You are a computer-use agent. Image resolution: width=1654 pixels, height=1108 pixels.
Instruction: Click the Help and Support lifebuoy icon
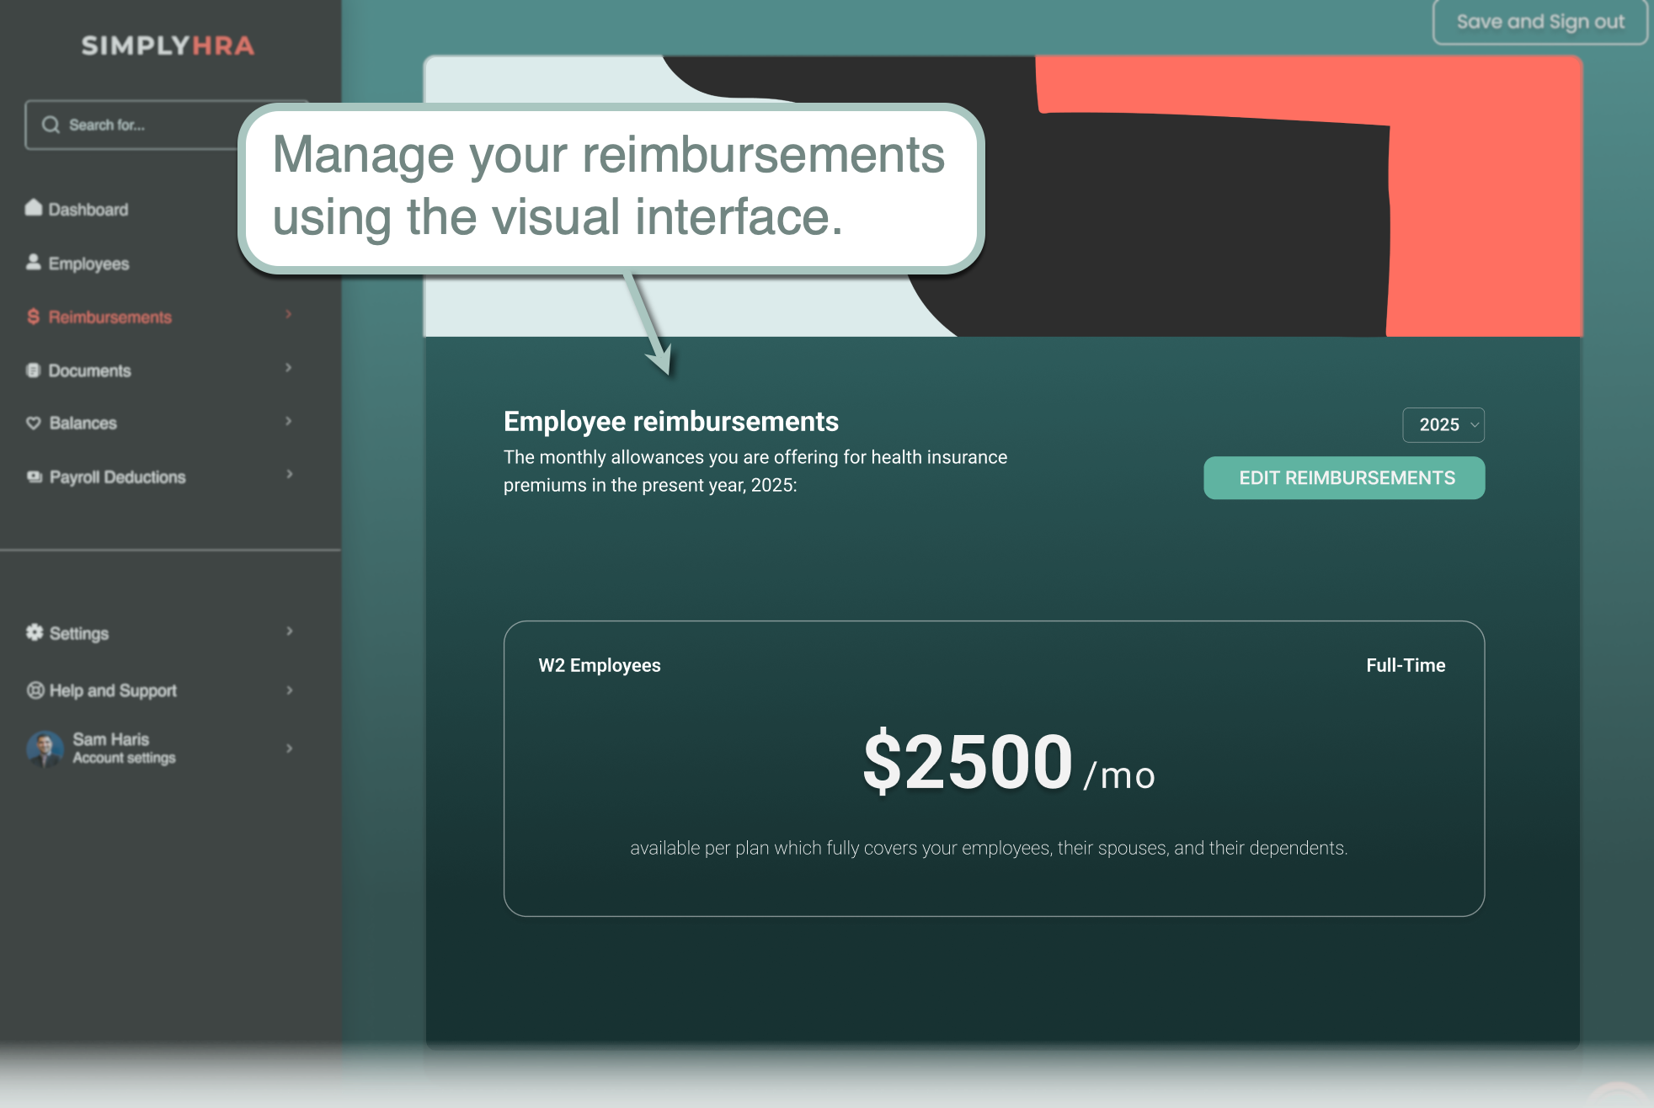[35, 690]
